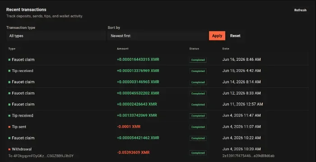
Task: Click date Jun 4, 2026 10:22 AM
Action: [242, 138]
